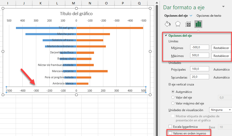232x136 pixels.
Task: Select the Automático radio button
Action: pos(173,92)
